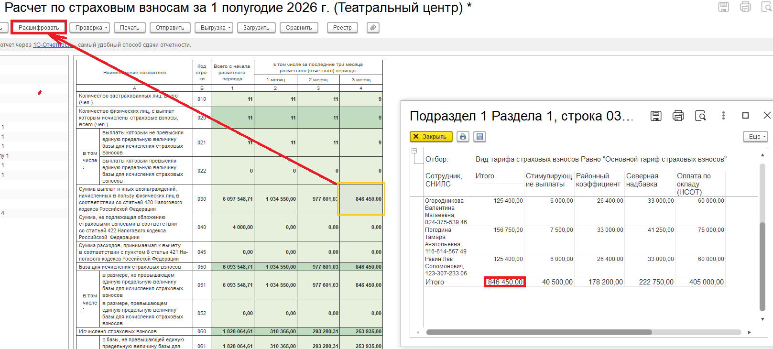The height and width of the screenshot is (349, 773).
Task: Click the detail window vertical scrollbar
Action: [762, 266]
